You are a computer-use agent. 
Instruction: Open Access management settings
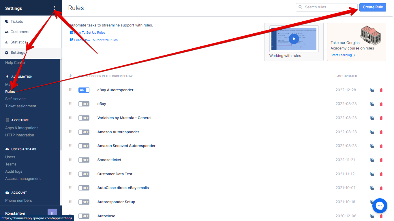23,178
